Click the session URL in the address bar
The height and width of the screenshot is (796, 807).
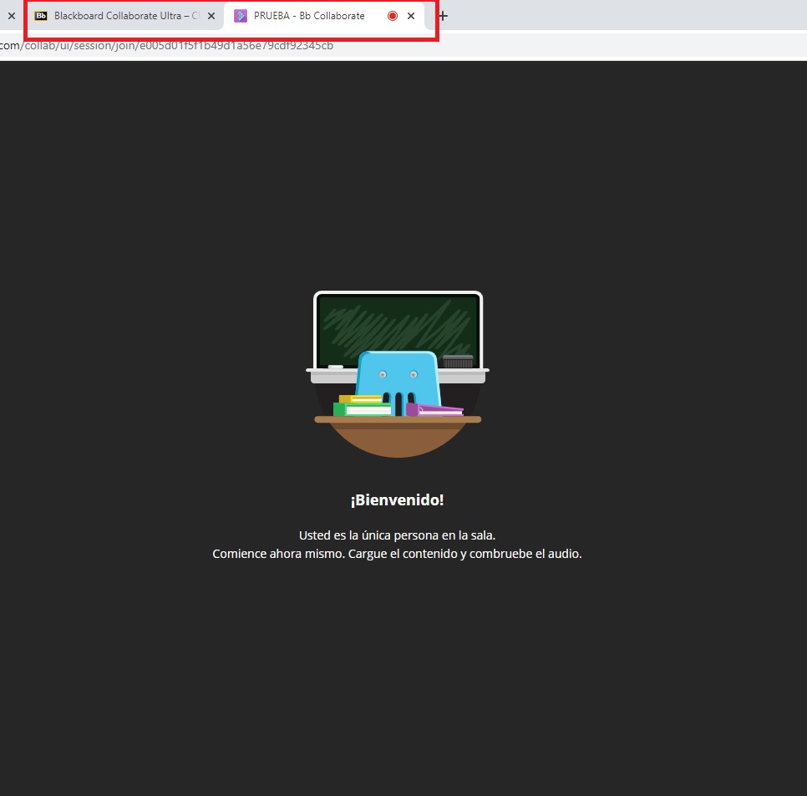coord(167,45)
